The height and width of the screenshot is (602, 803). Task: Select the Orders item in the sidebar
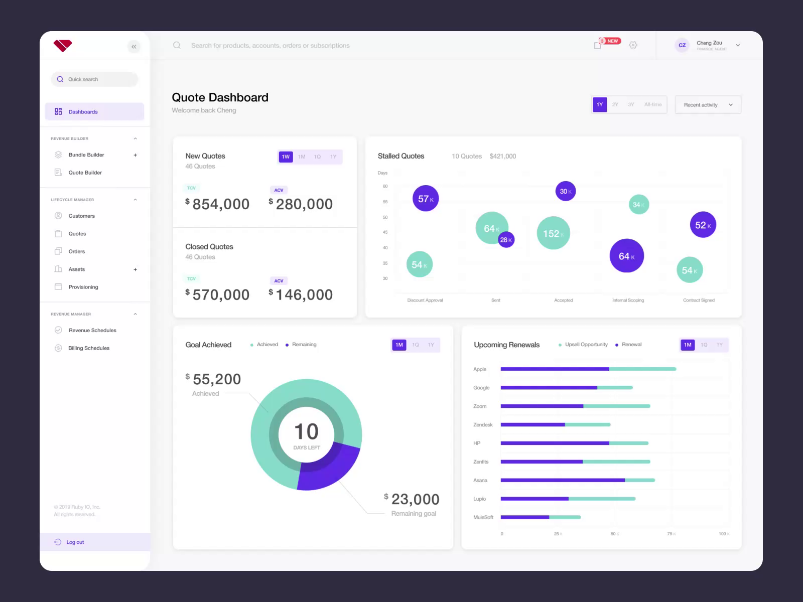point(76,251)
